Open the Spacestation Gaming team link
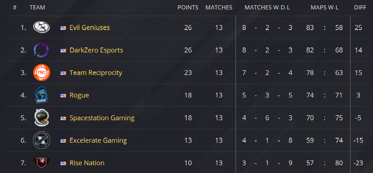The image size is (373, 173). click(x=102, y=118)
